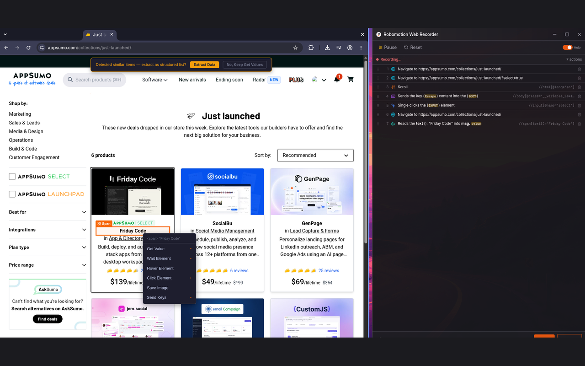Expand the Best for filter
This screenshot has width=585, height=366.
pyautogui.click(x=48, y=212)
